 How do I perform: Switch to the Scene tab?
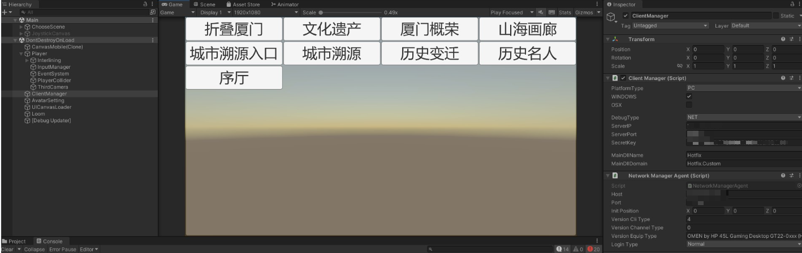coord(204,4)
